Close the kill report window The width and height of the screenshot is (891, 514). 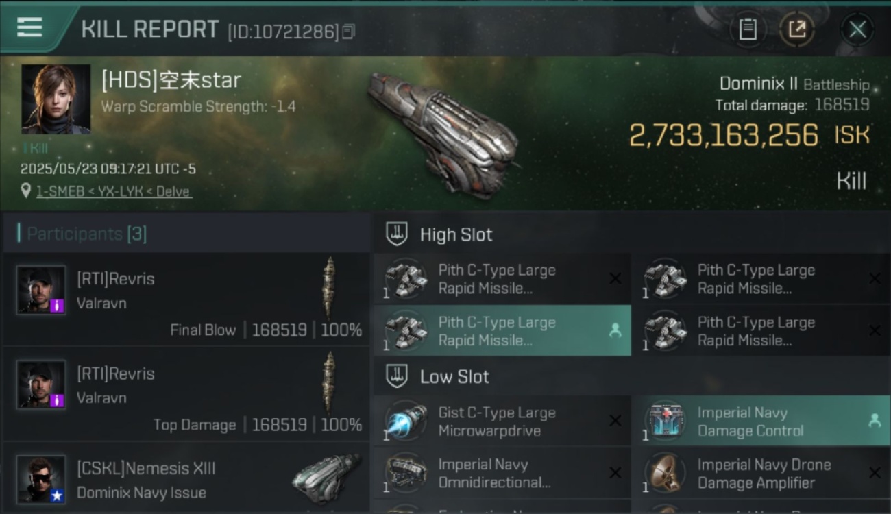tap(857, 29)
